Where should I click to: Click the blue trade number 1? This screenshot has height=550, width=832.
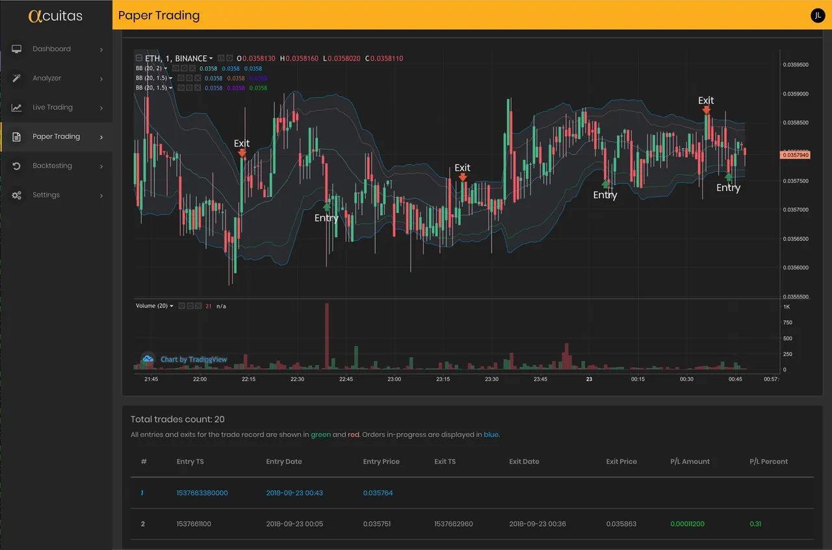(x=142, y=493)
